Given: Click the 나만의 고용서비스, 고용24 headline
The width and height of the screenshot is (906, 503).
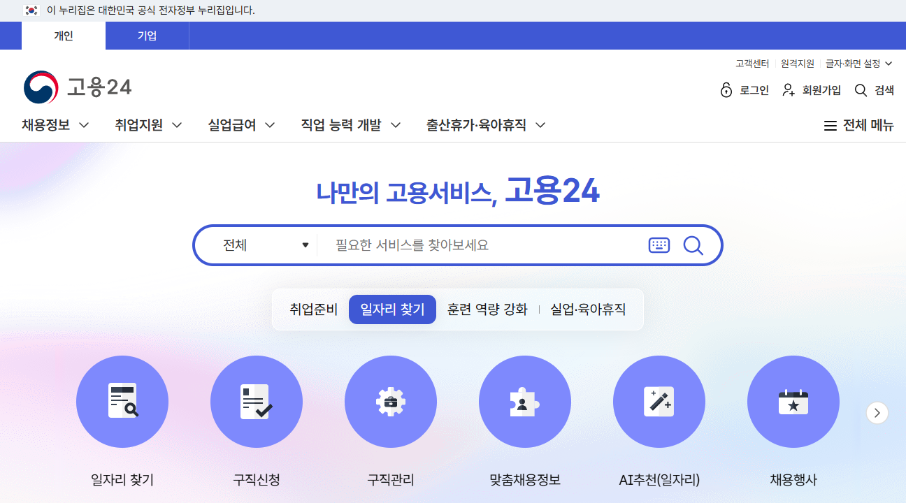Looking at the screenshot, I should click(x=458, y=191).
